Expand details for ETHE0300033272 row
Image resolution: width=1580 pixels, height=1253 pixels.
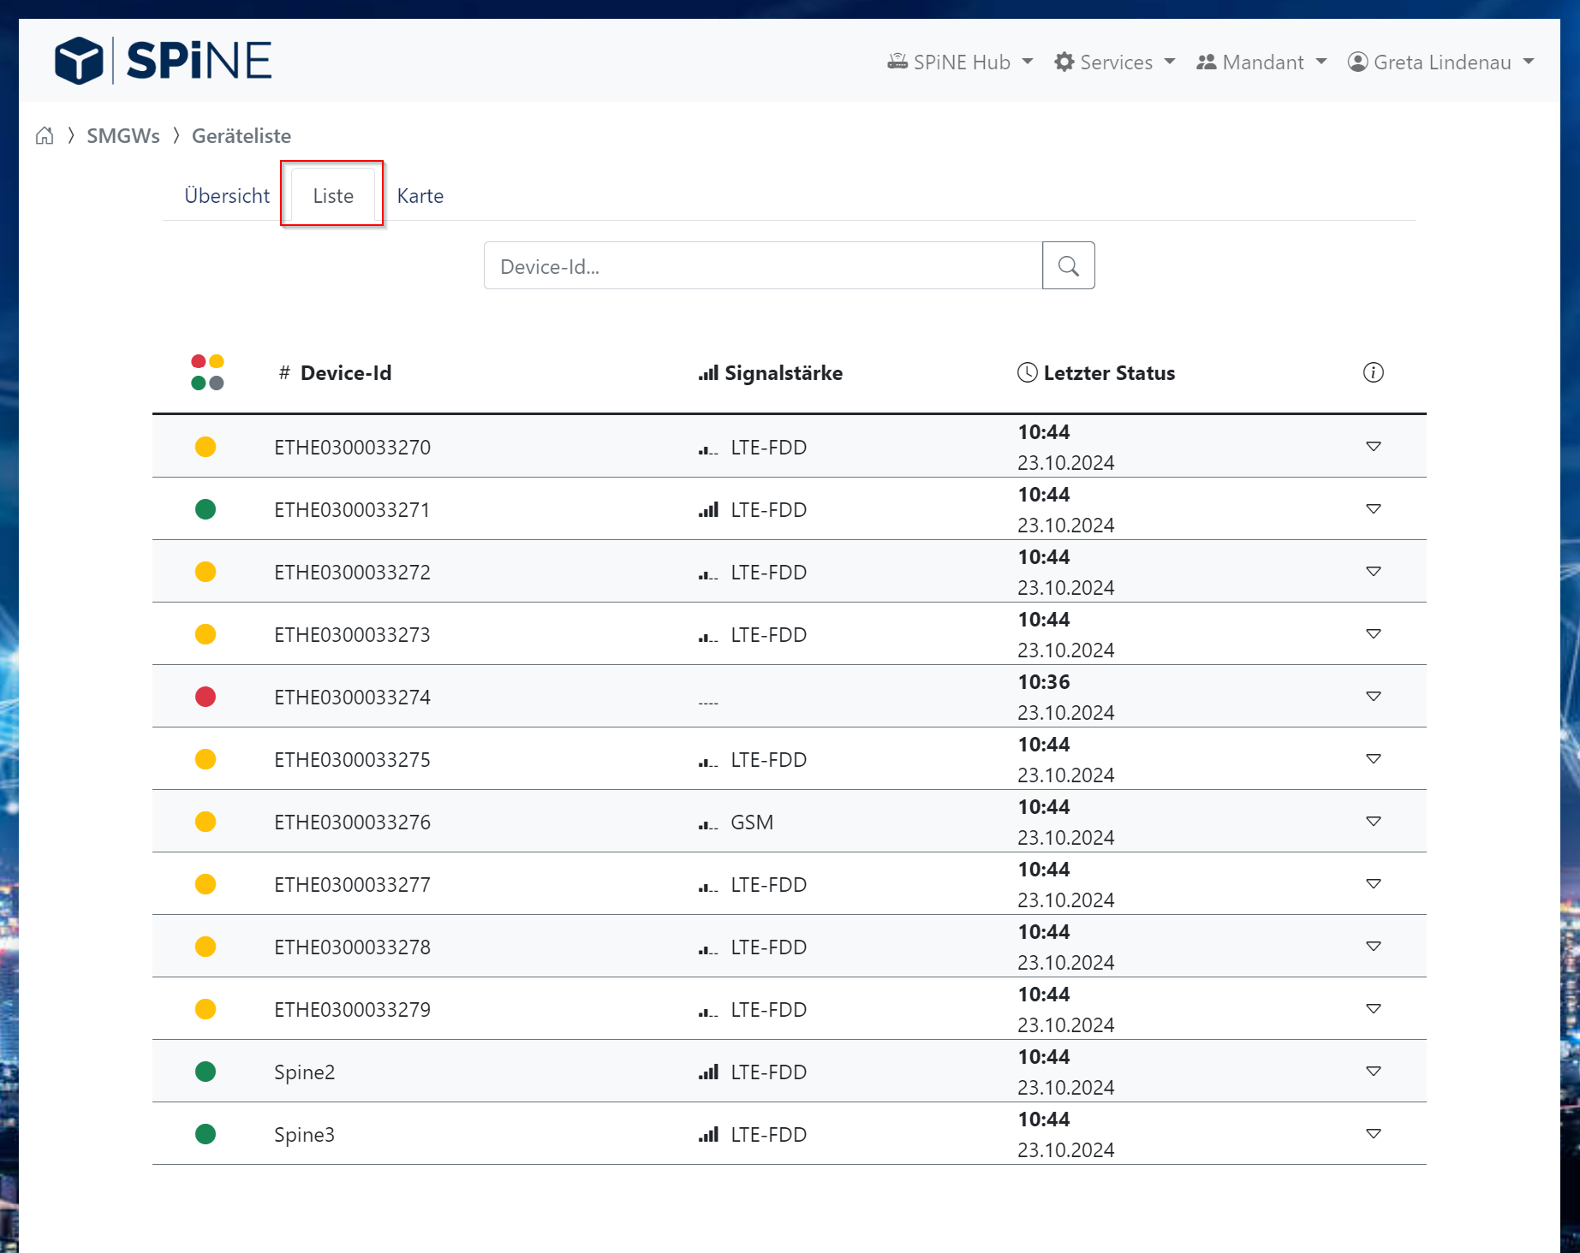[x=1373, y=572]
